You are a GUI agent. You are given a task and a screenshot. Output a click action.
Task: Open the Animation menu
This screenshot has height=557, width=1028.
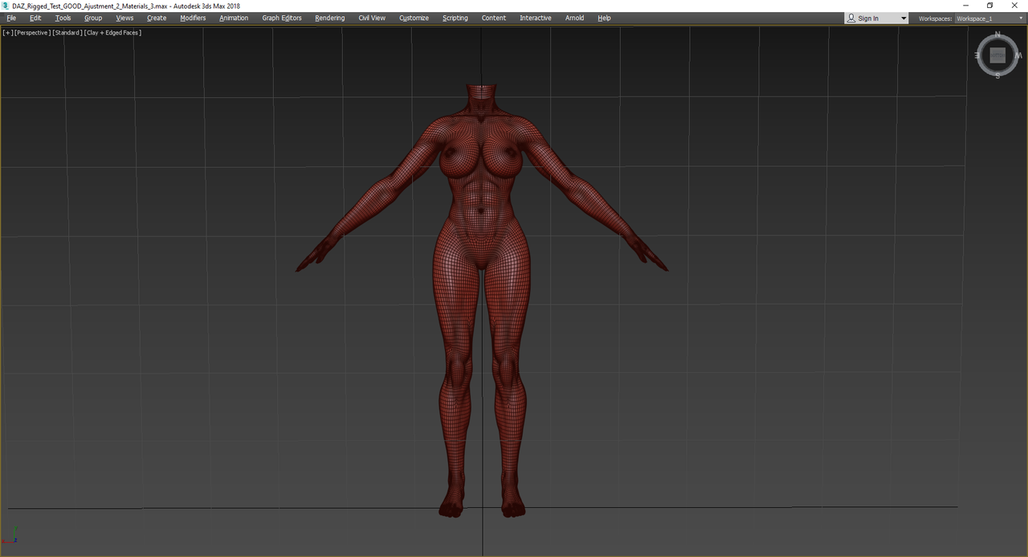[x=234, y=18]
